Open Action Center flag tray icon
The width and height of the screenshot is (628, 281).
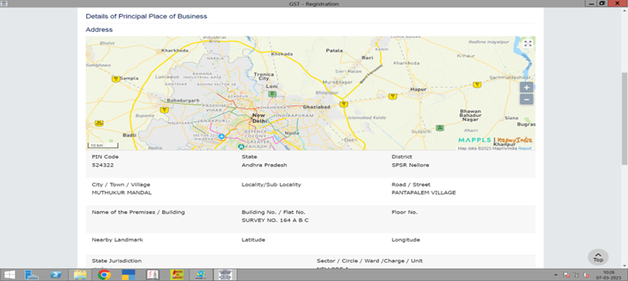[x=567, y=275]
